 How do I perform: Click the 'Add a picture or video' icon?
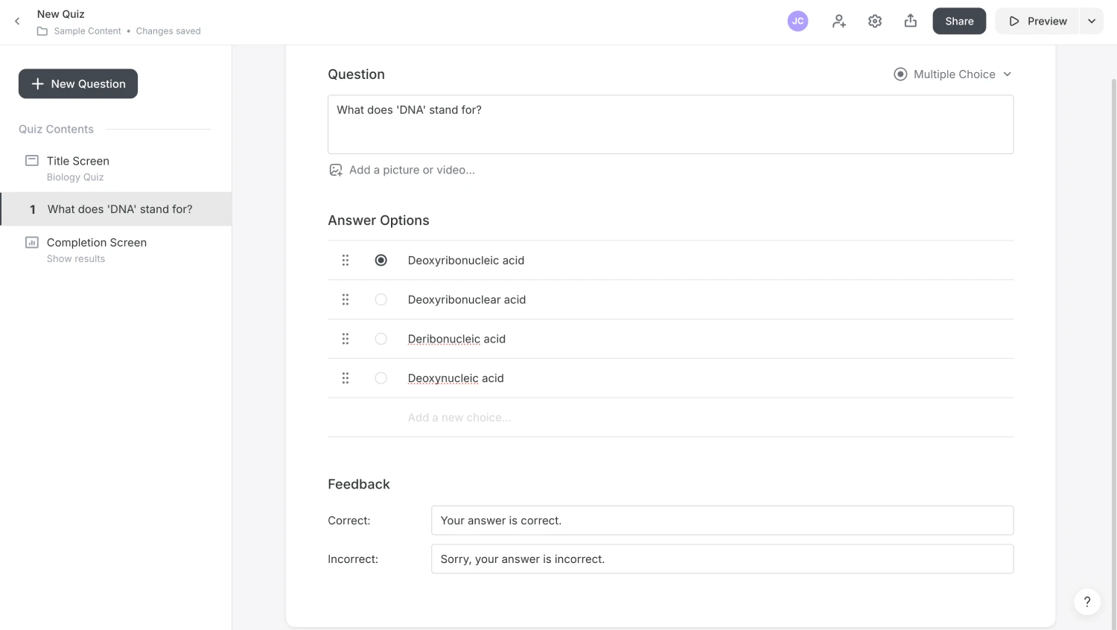coord(335,170)
